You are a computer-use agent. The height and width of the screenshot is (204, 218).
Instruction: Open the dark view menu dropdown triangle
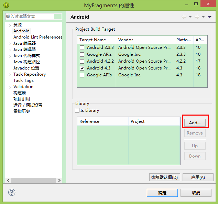210,17
